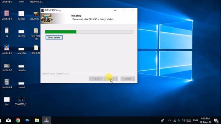Minimize the BRL-CAD Setup window
The image size is (221, 124).
tap(115, 10)
